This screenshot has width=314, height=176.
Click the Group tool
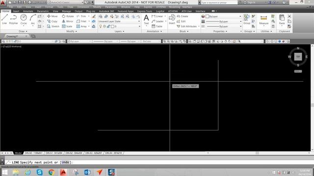(247, 20)
